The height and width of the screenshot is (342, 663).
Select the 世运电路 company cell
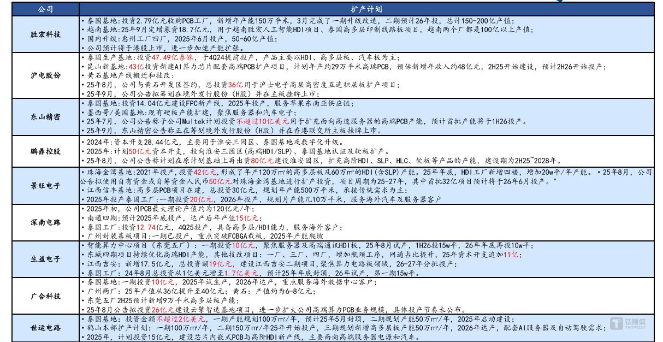tap(45, 327)
